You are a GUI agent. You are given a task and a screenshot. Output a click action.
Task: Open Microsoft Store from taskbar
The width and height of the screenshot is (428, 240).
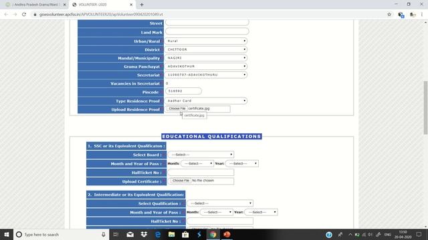point(185,234)
